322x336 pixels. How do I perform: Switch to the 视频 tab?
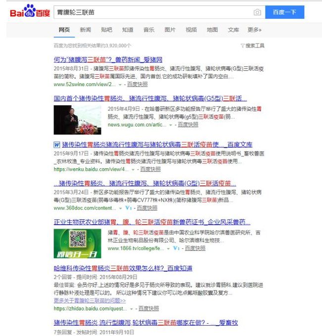tap(191, 30)
